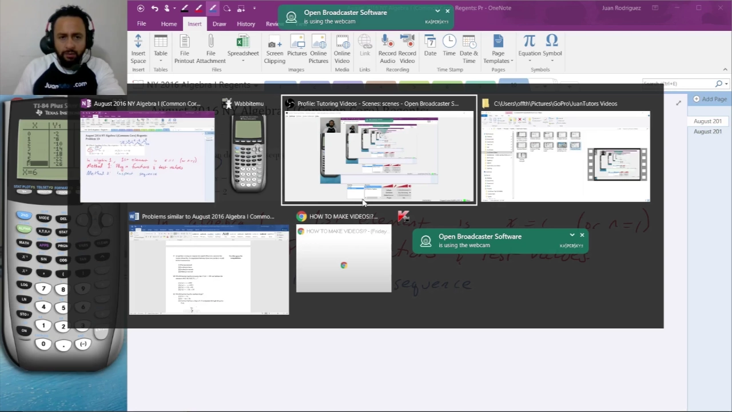Click the Insert Space tool
Screen dimensions: 732x412
pos(138,49)
